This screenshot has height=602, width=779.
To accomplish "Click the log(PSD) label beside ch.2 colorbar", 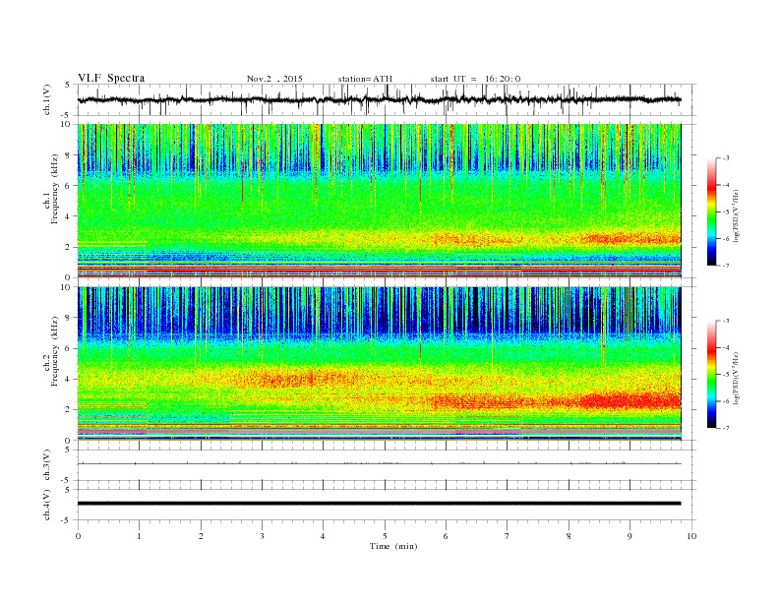I will [x=736, y=377].
